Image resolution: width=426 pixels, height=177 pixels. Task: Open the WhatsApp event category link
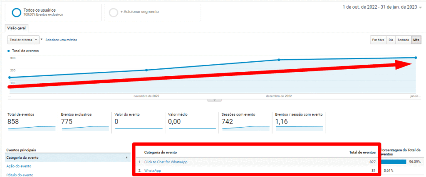click(152, 170)
